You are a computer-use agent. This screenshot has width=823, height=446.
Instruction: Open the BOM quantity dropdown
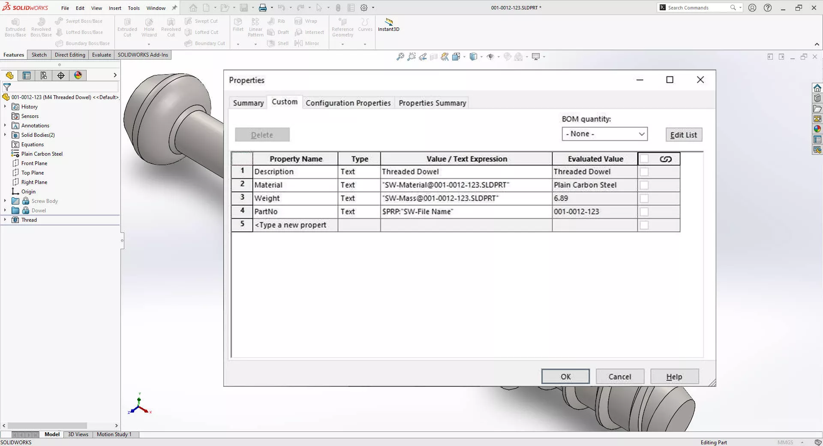click(604, 134)
